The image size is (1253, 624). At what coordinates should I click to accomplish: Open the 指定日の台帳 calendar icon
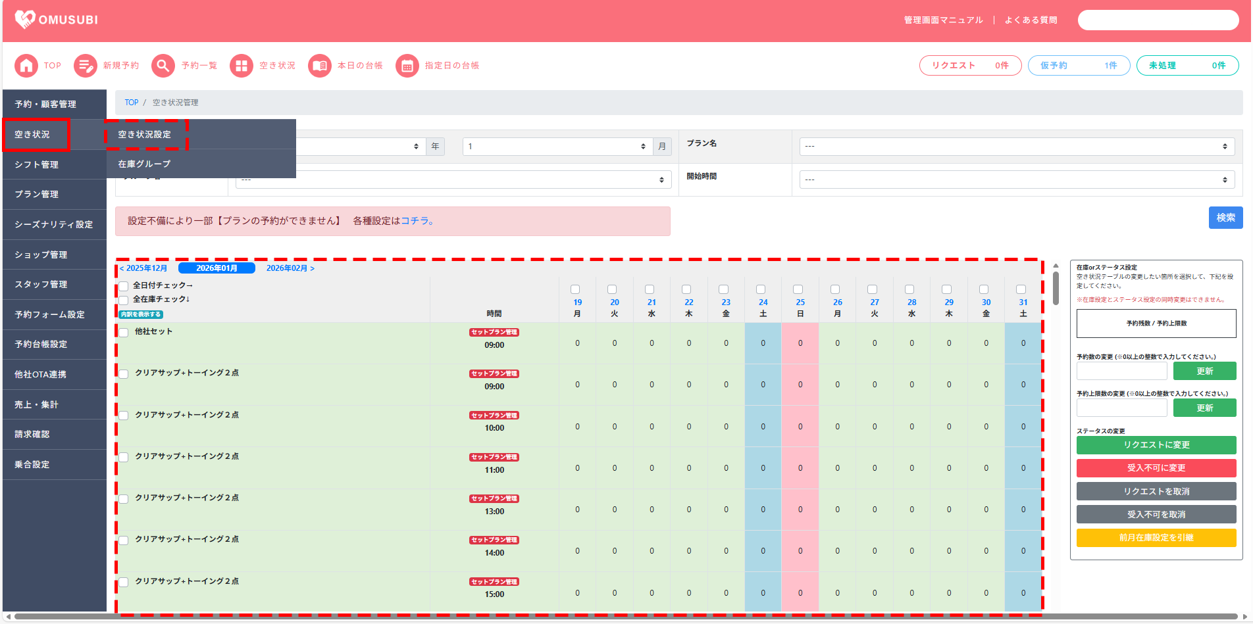click(407, 66)
